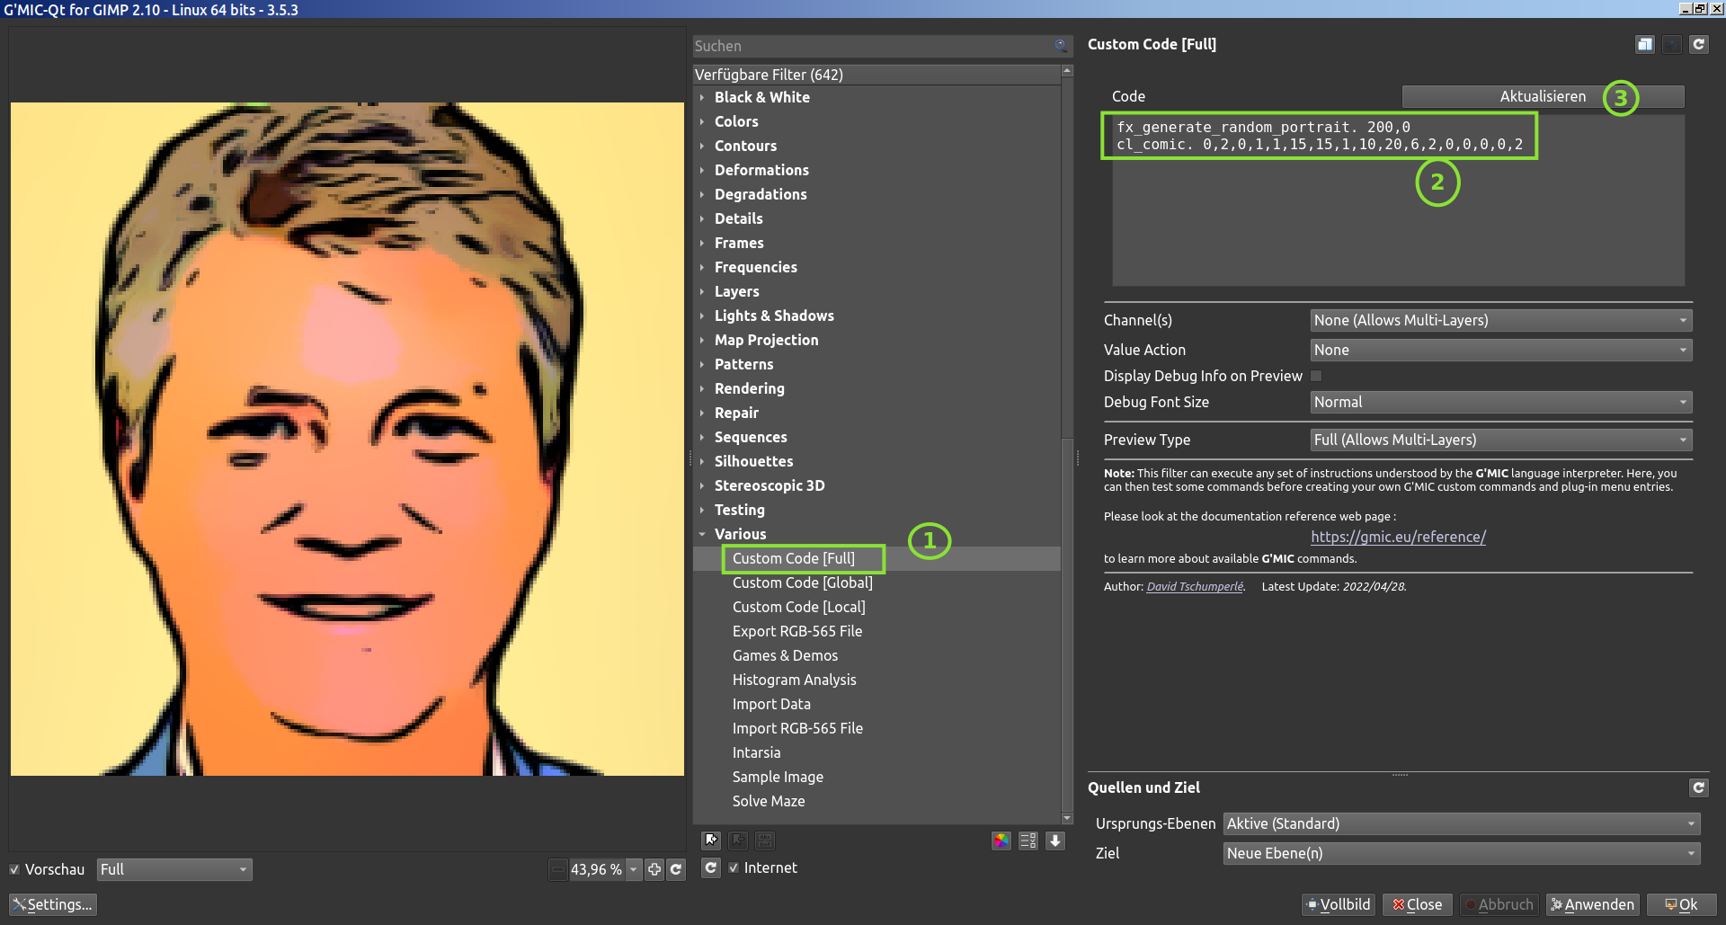Open the Channel(s) dropdown

click(1500, 320)
